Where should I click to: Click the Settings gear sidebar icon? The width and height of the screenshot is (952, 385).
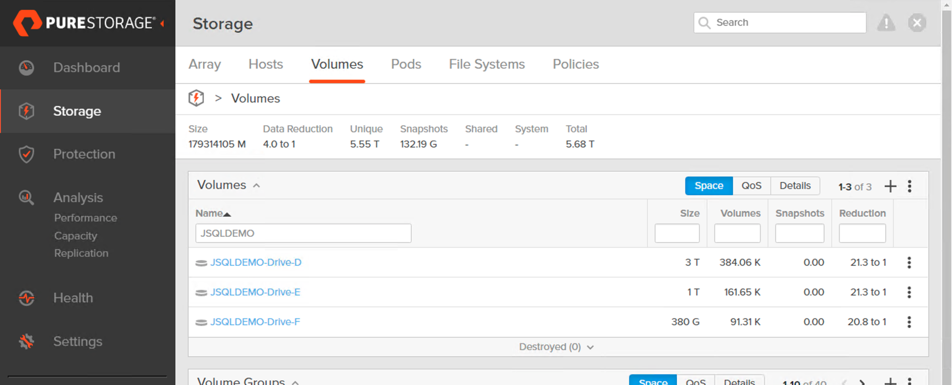27,342
